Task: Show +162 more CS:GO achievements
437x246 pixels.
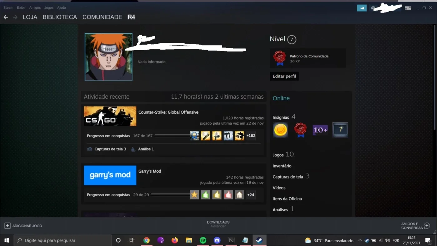Action: click(251, 135)
